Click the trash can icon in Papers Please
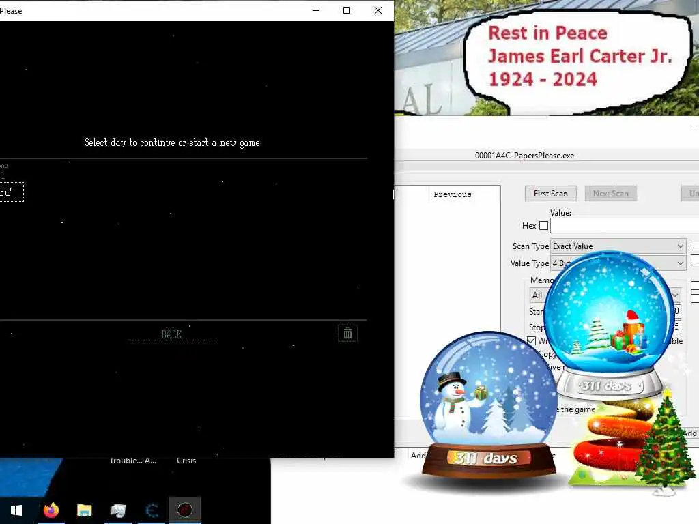Screen dimensions: 699x524 pyautogui.click(x=347, y=333)
